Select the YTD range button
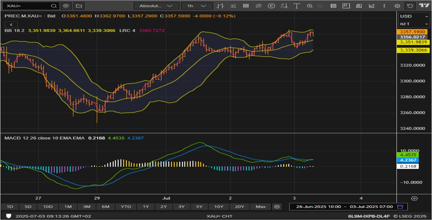Viewport: 432px width, 220px height. coord(126,207)
